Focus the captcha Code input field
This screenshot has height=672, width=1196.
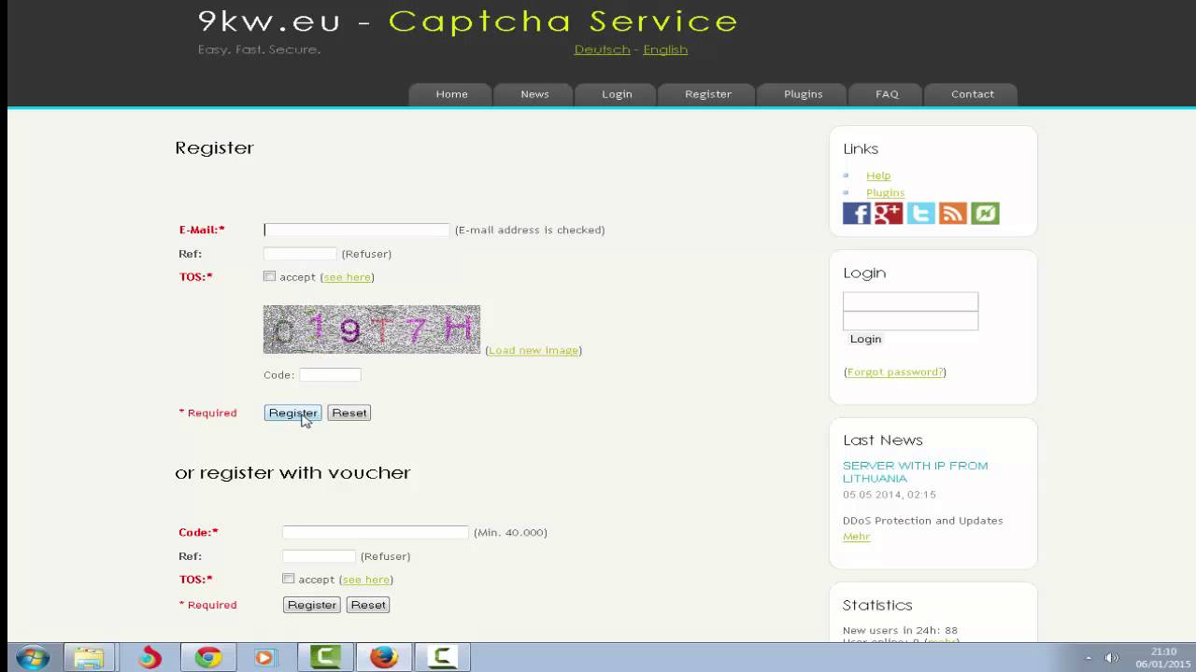[x=330, y=374]
